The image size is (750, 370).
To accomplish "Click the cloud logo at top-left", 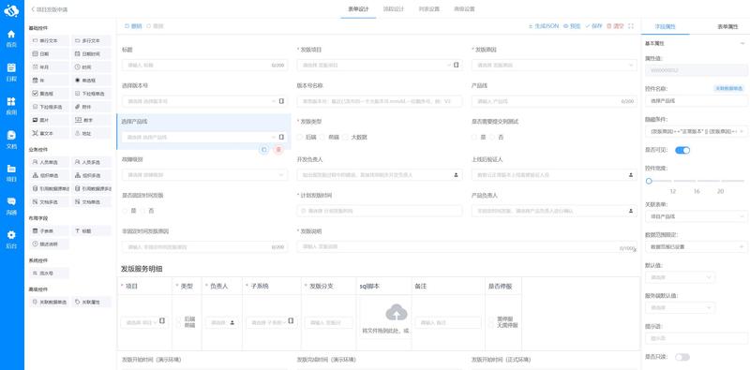I will pyautogui.click(x=11, y=10).
